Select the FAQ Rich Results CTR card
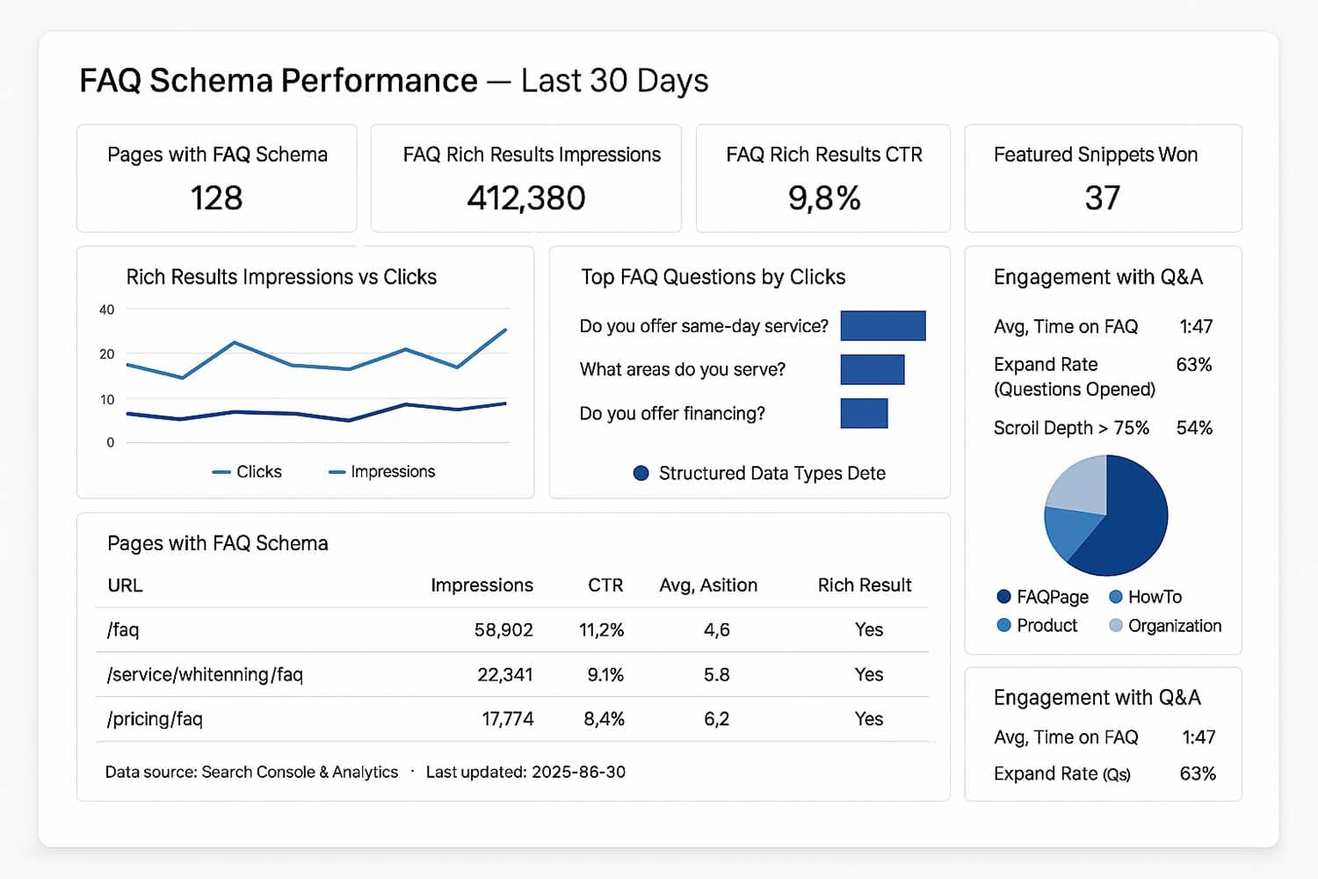The width and height of the screenshot is (1318, 879). coord(822,178)
